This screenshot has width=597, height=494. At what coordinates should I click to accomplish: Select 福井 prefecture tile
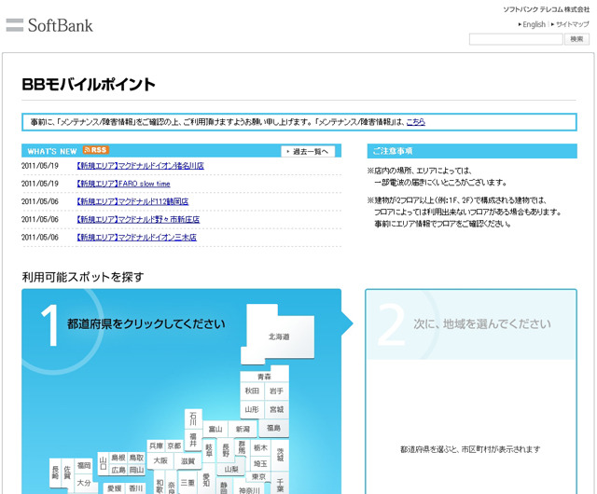(x=193, y=438)
